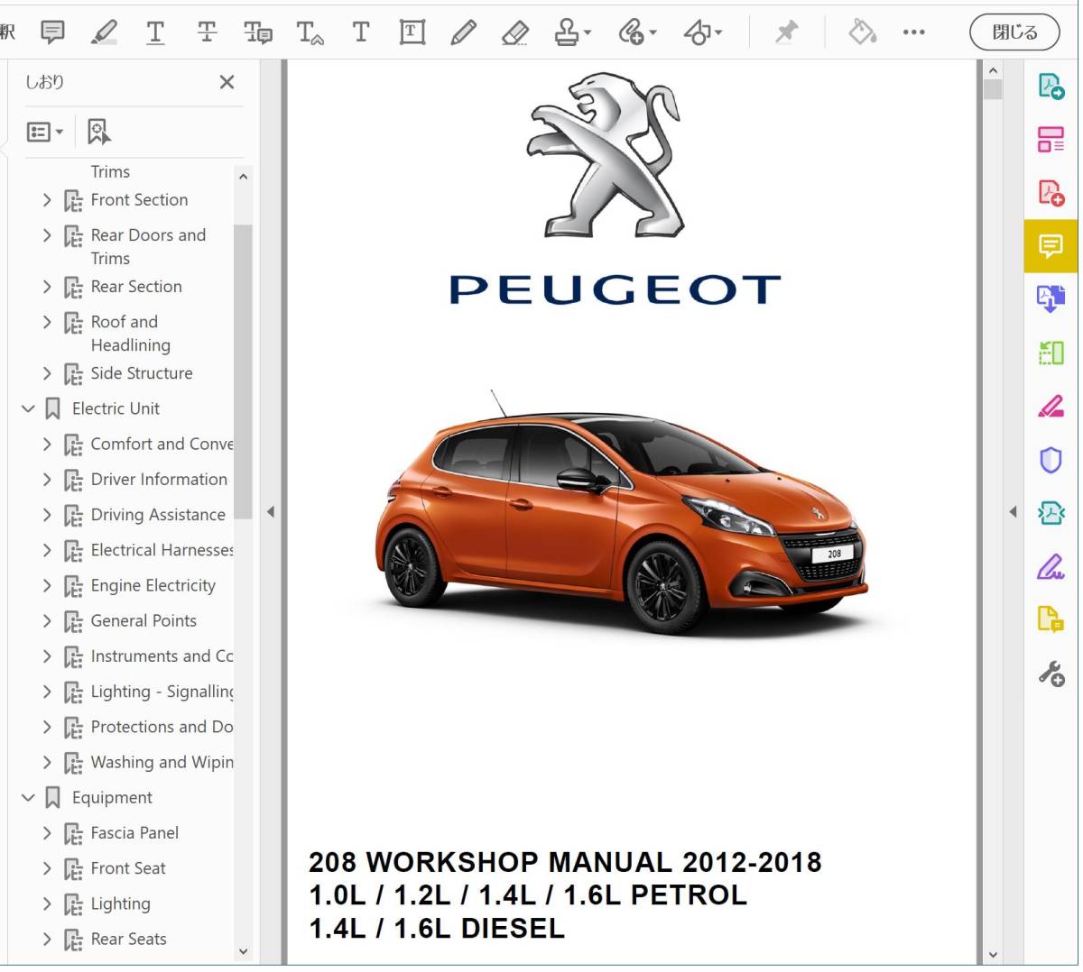Open the yellow Send for Comments tool
The width and height of the screenshot is (1083, 972).
click(x=1051, y=620)
